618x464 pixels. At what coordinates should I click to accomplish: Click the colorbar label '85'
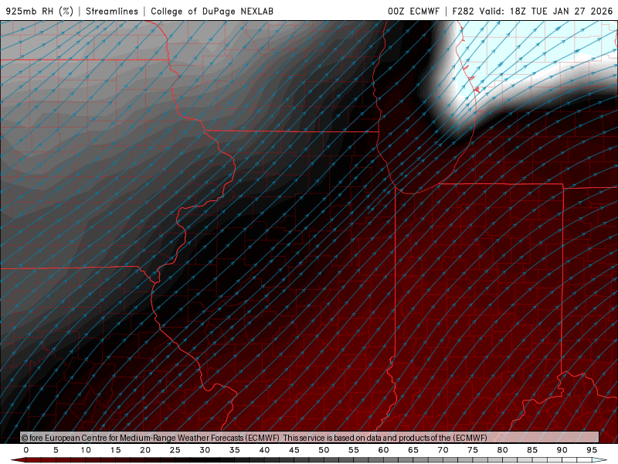[532, 450]
